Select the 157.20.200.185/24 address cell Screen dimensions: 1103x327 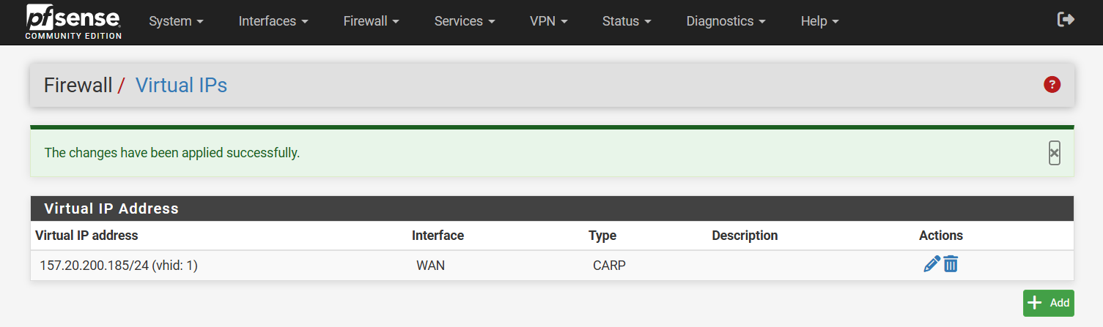point(119,266)
